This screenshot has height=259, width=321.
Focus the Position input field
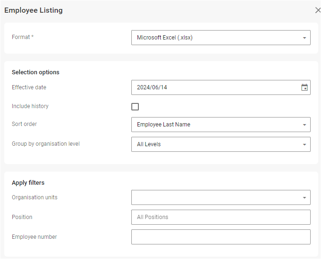click(220, 217)
